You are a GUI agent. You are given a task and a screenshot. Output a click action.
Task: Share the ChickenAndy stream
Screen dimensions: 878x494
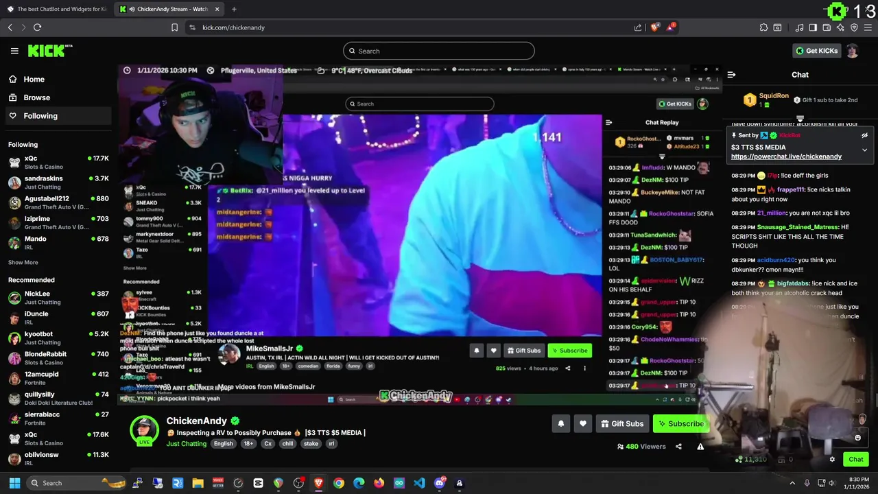pyautogui.click(x=678, y=447)
